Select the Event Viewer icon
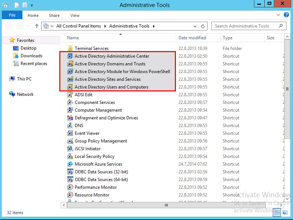This screenshot has height=220, width=293. (70, 133)
